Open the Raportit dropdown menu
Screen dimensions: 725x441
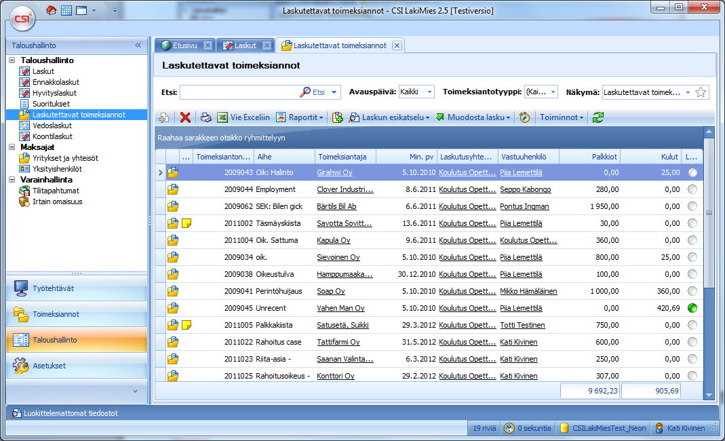pos(300,117)
